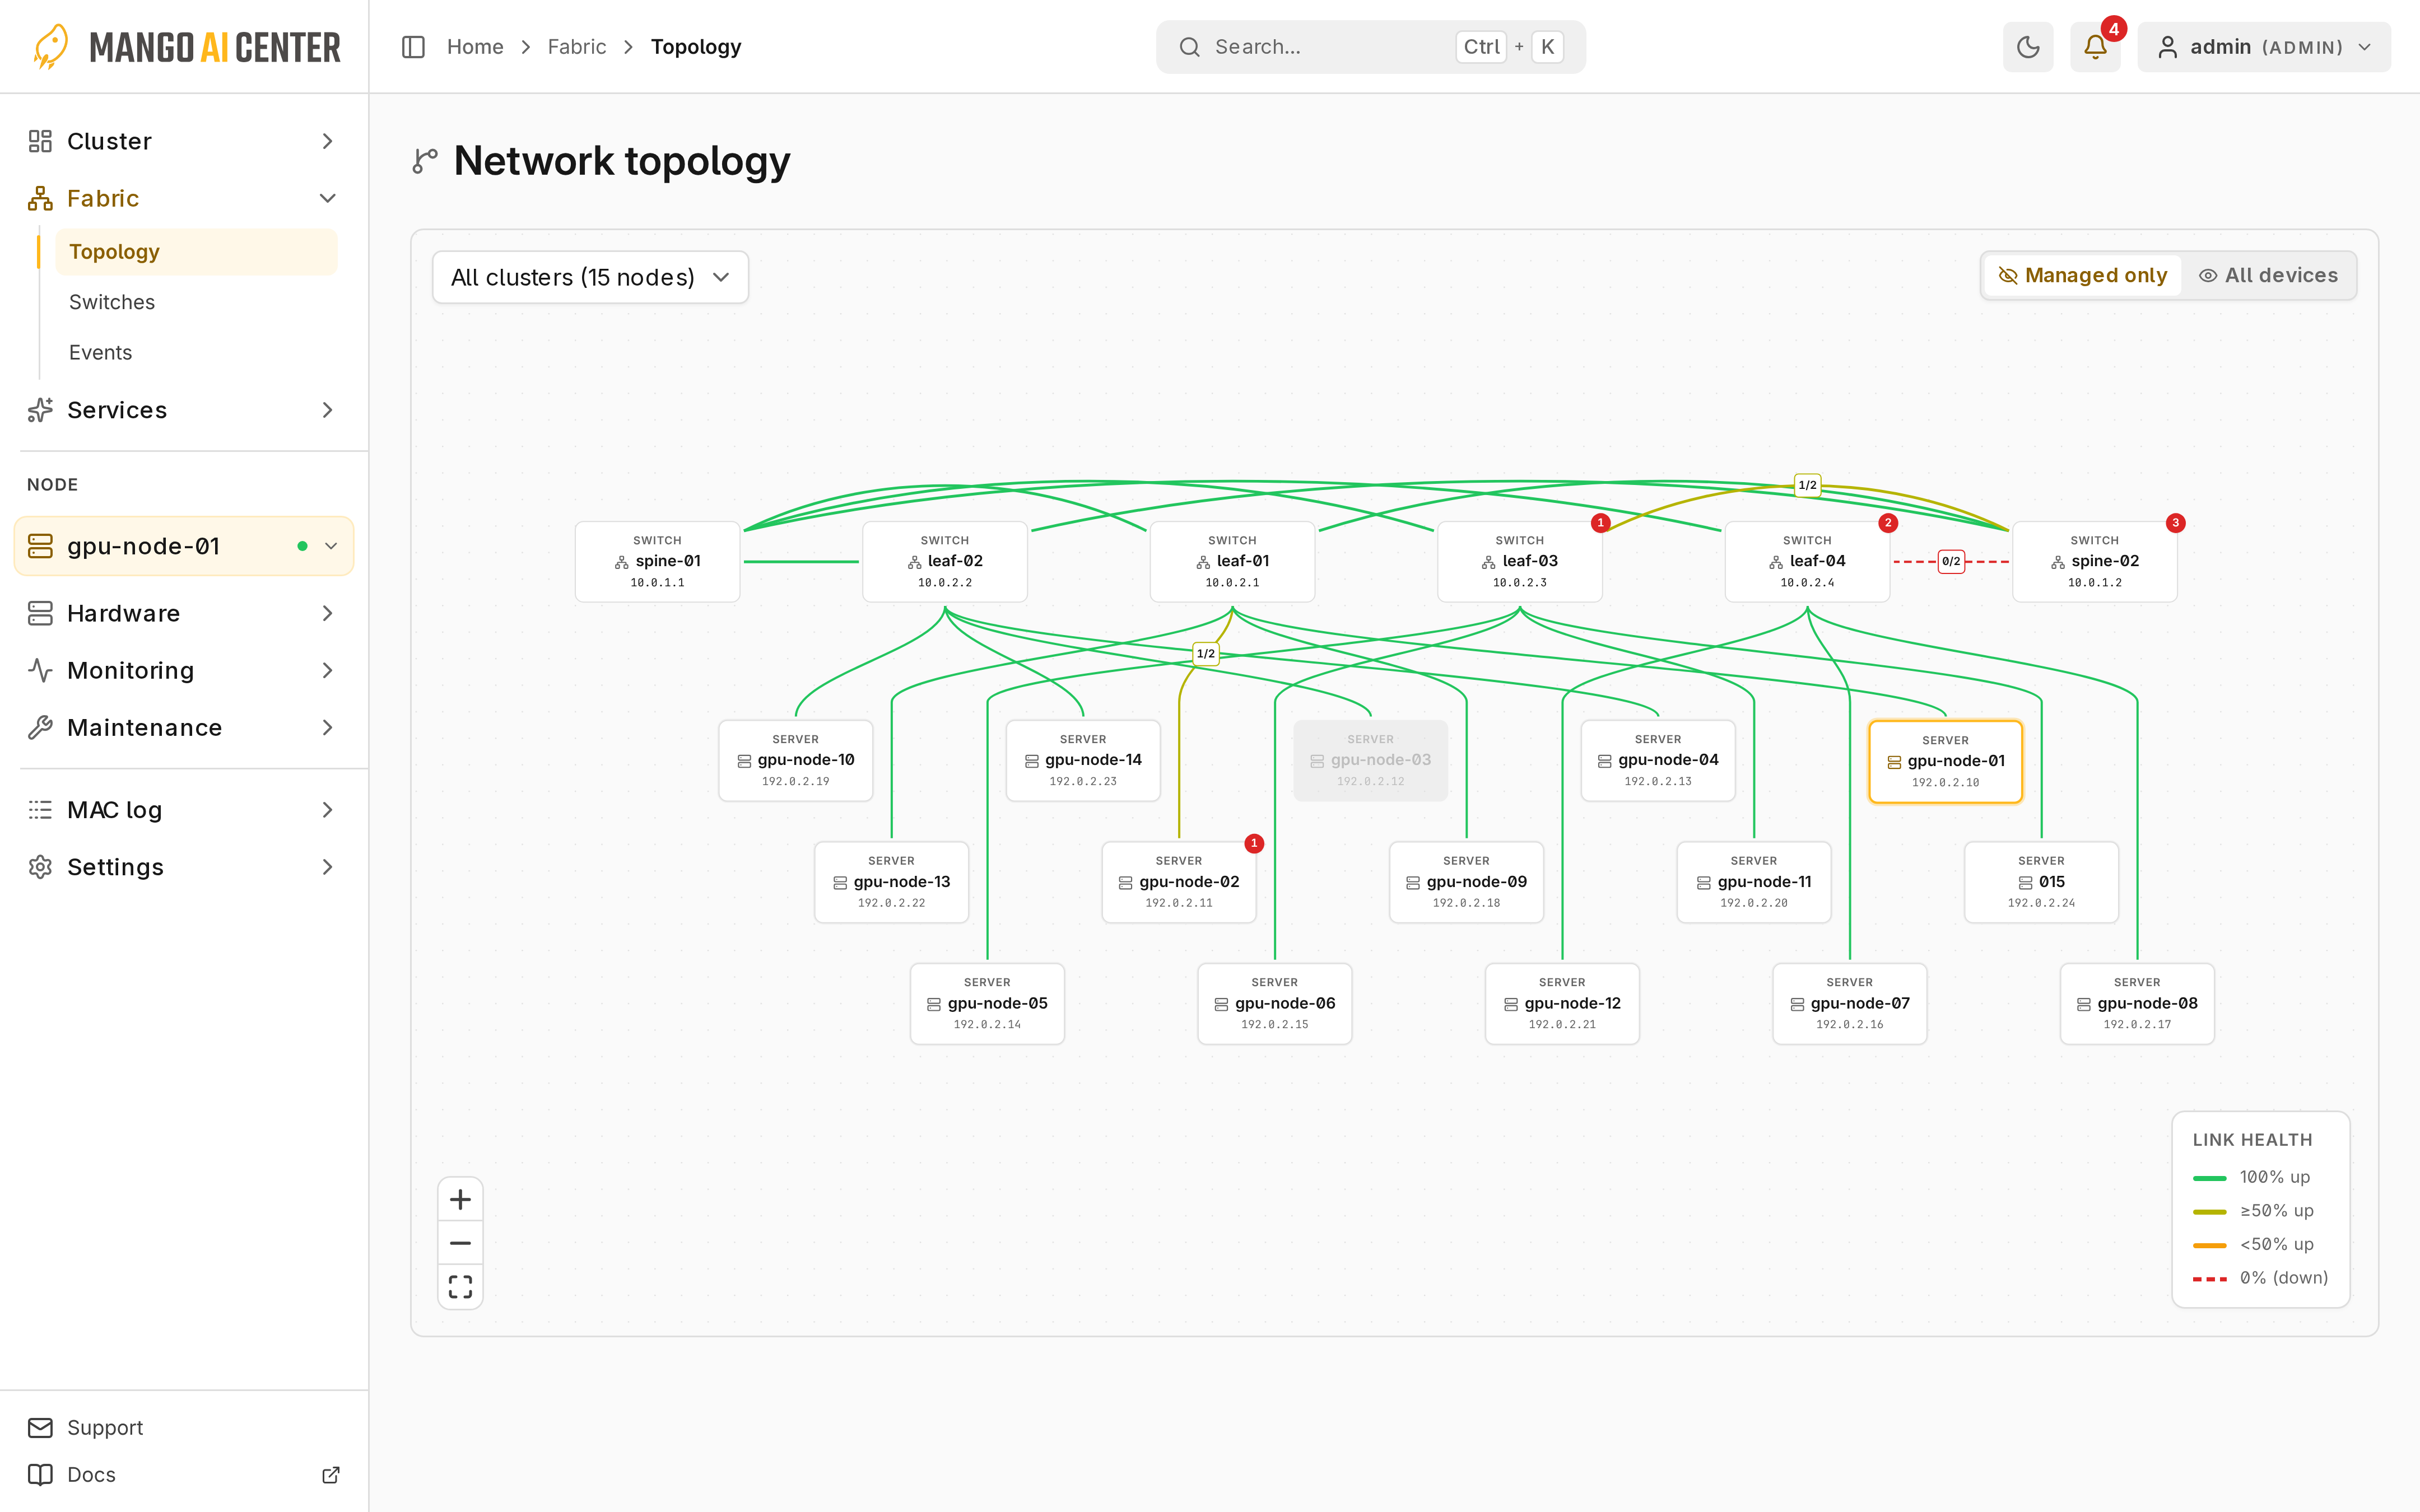This screenshot has height=1512, width=2420.
Task: Select the Managed only filter
Action: pos(2082,275)
